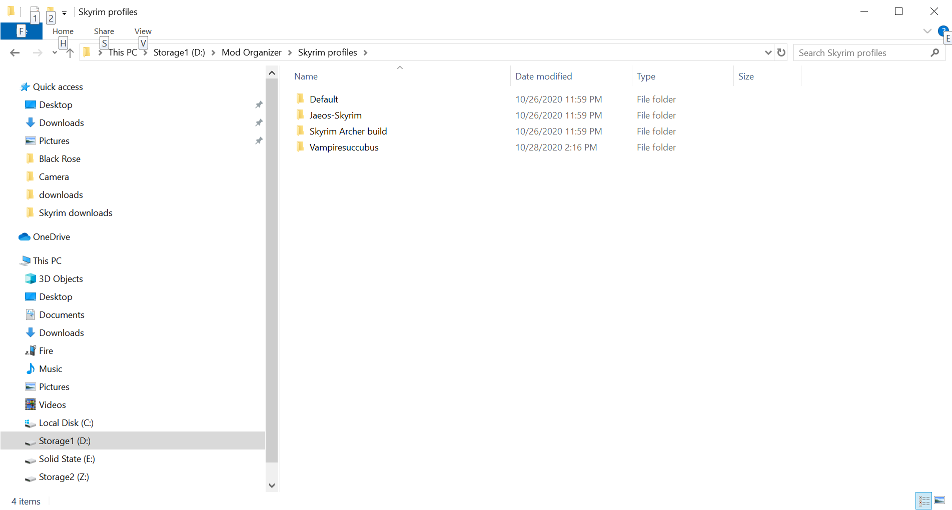
Task: Expand Storage1 (D:) breadcrumb chevron
Action: [214, 52]
